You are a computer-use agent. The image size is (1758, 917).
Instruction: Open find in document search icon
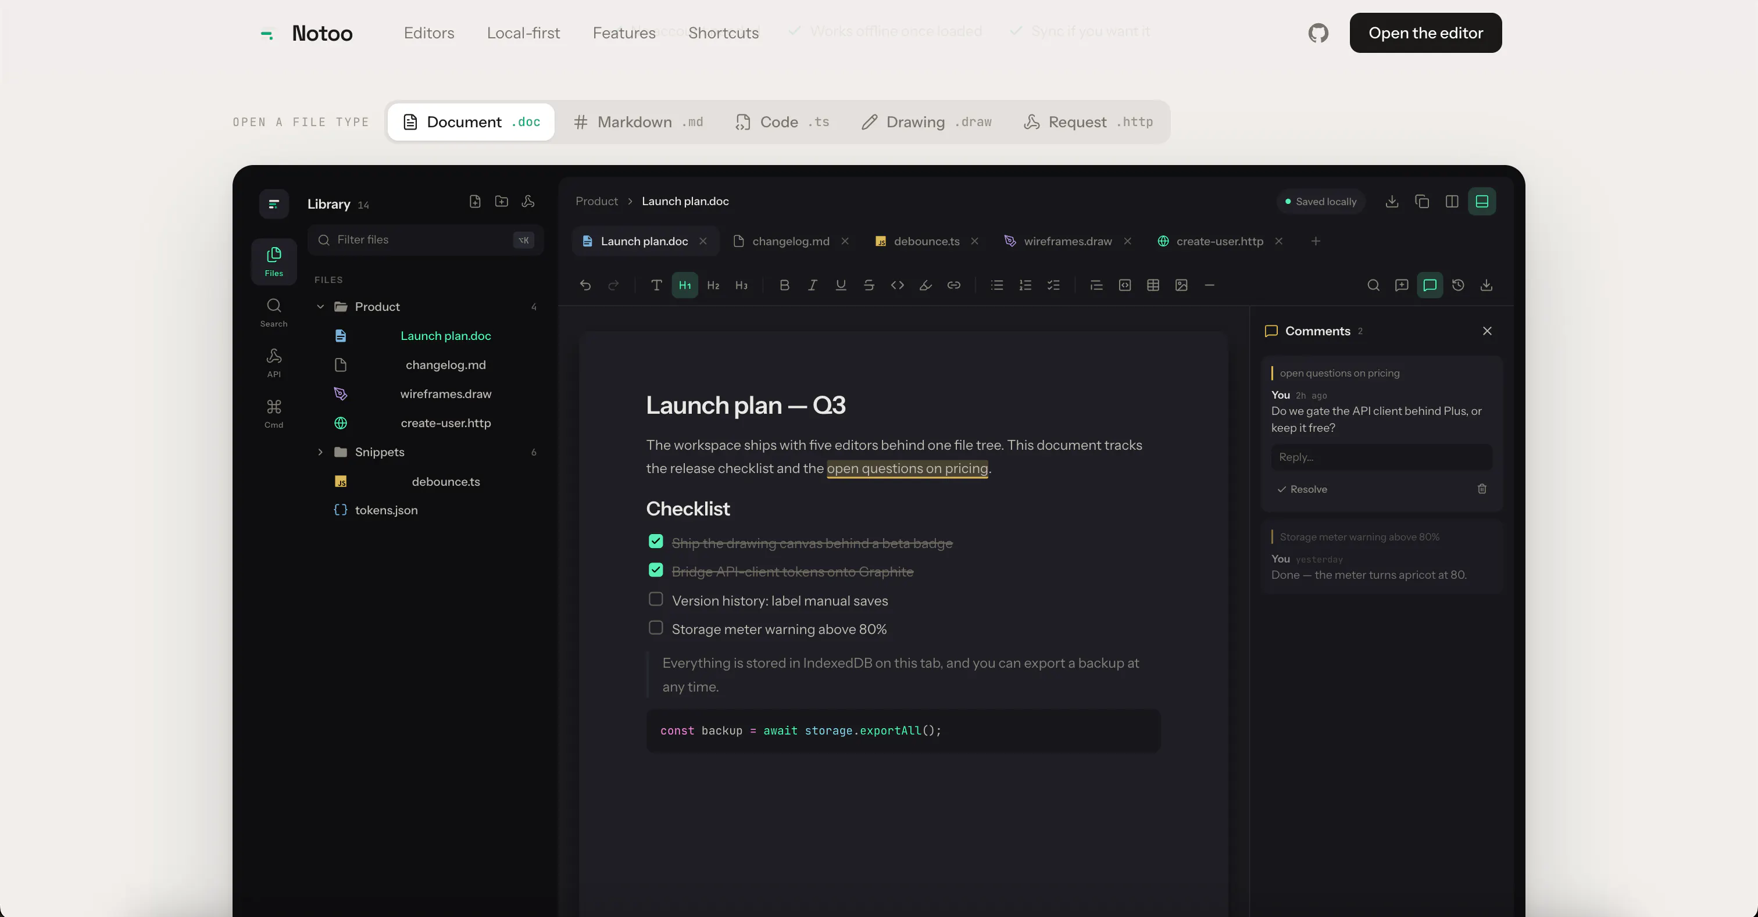coord(1373,285)
